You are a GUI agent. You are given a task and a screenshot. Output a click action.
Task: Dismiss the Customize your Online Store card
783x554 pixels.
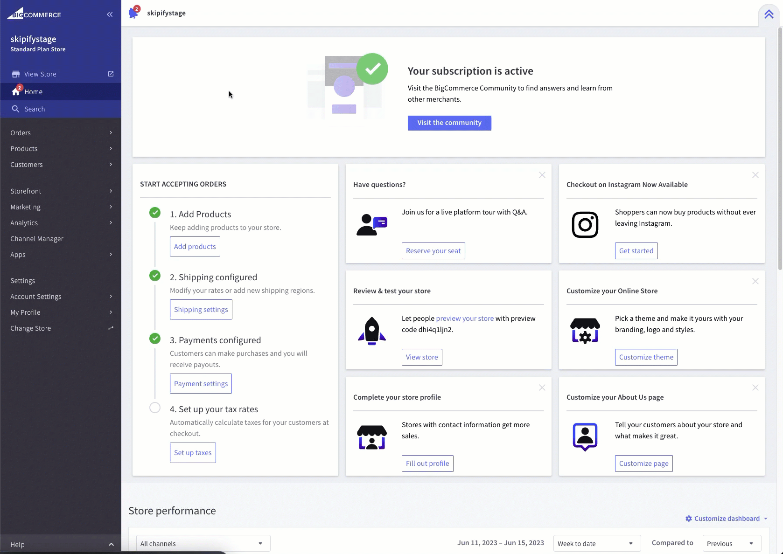(x=755, y=281)
